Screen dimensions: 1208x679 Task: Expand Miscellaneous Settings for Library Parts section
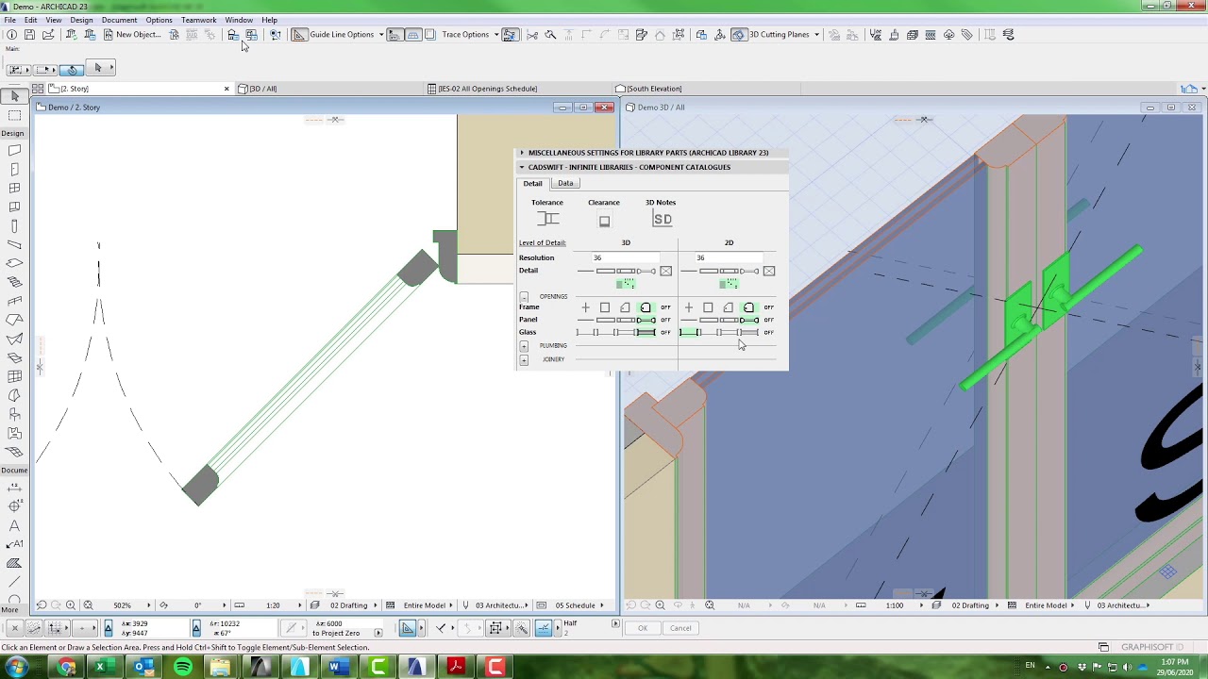pyautogui.click(x=522, y=153)
